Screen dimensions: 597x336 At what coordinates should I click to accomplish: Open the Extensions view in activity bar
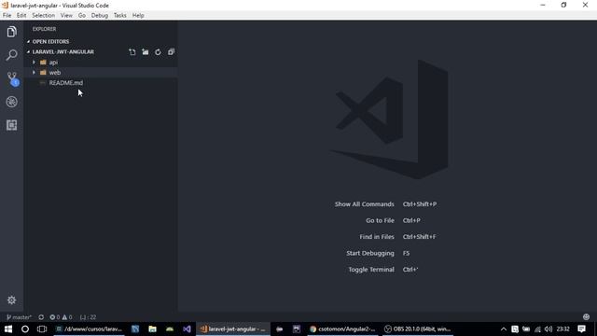click(12, 125)
